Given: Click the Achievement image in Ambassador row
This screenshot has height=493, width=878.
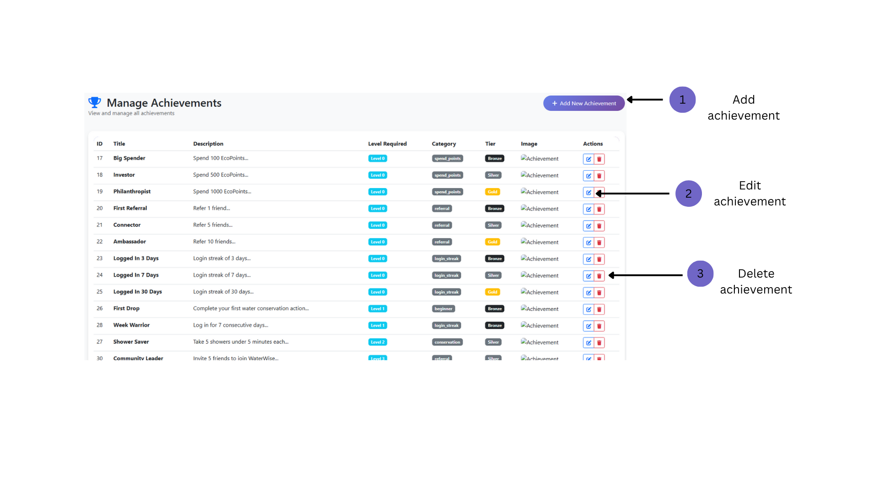Looking at the screenshot, I should click(540, 242).
